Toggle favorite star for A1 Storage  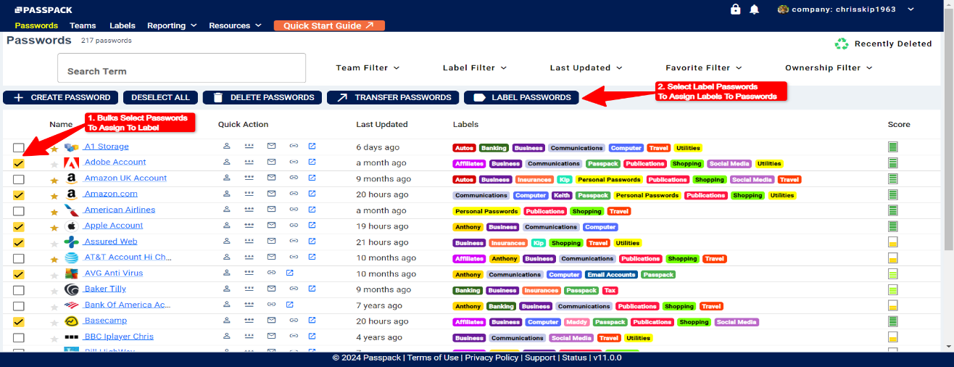(x=54, y=148)
